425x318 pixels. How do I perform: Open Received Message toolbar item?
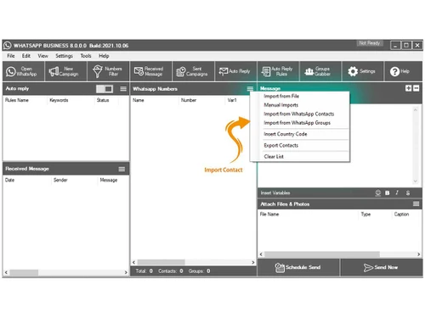(x=150, y=71)
